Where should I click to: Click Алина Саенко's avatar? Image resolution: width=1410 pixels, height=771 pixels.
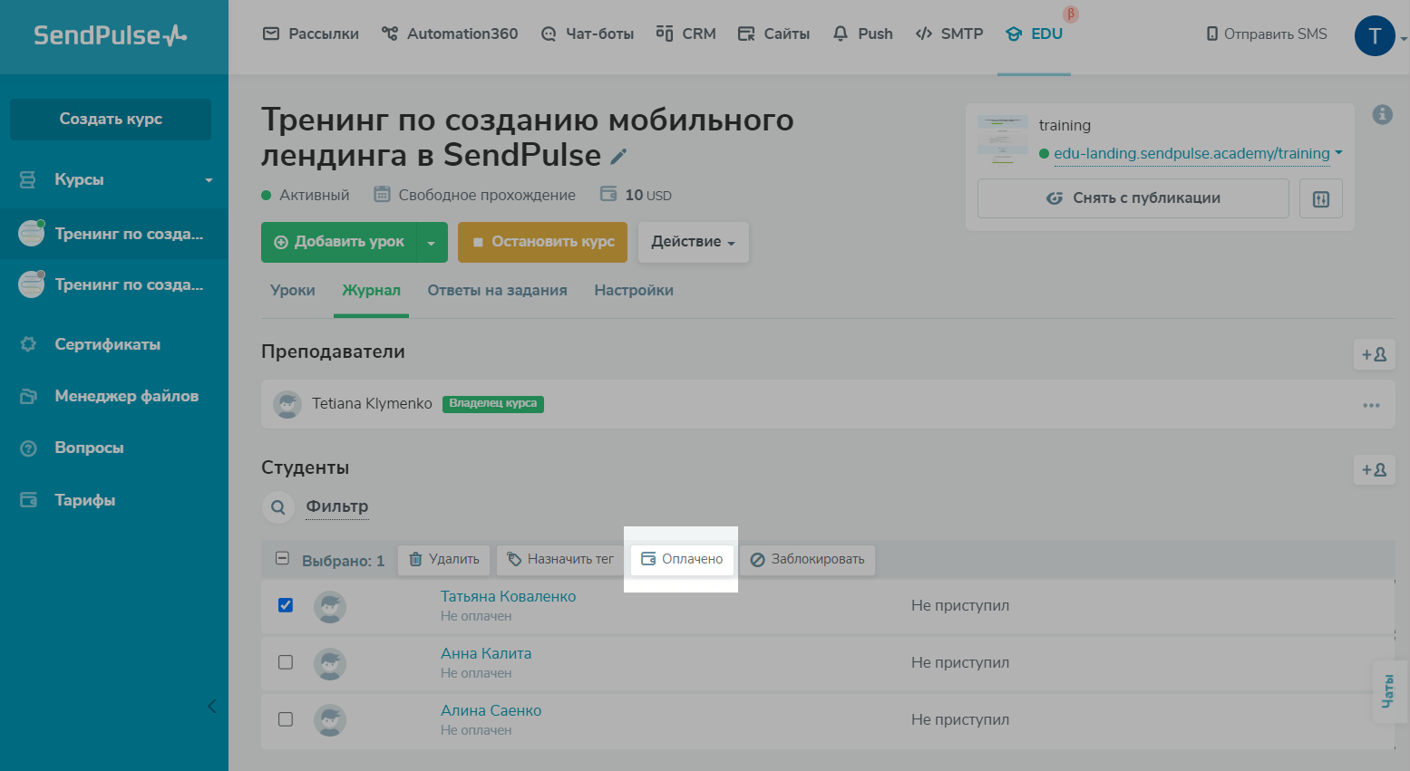[330, 720]
